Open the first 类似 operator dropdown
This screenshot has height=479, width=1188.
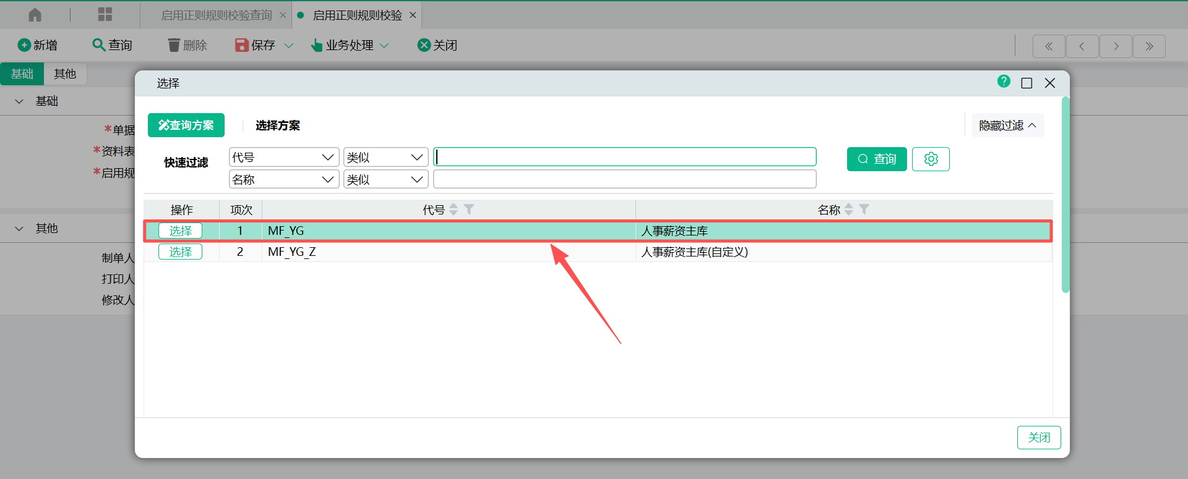pos(385,158)
